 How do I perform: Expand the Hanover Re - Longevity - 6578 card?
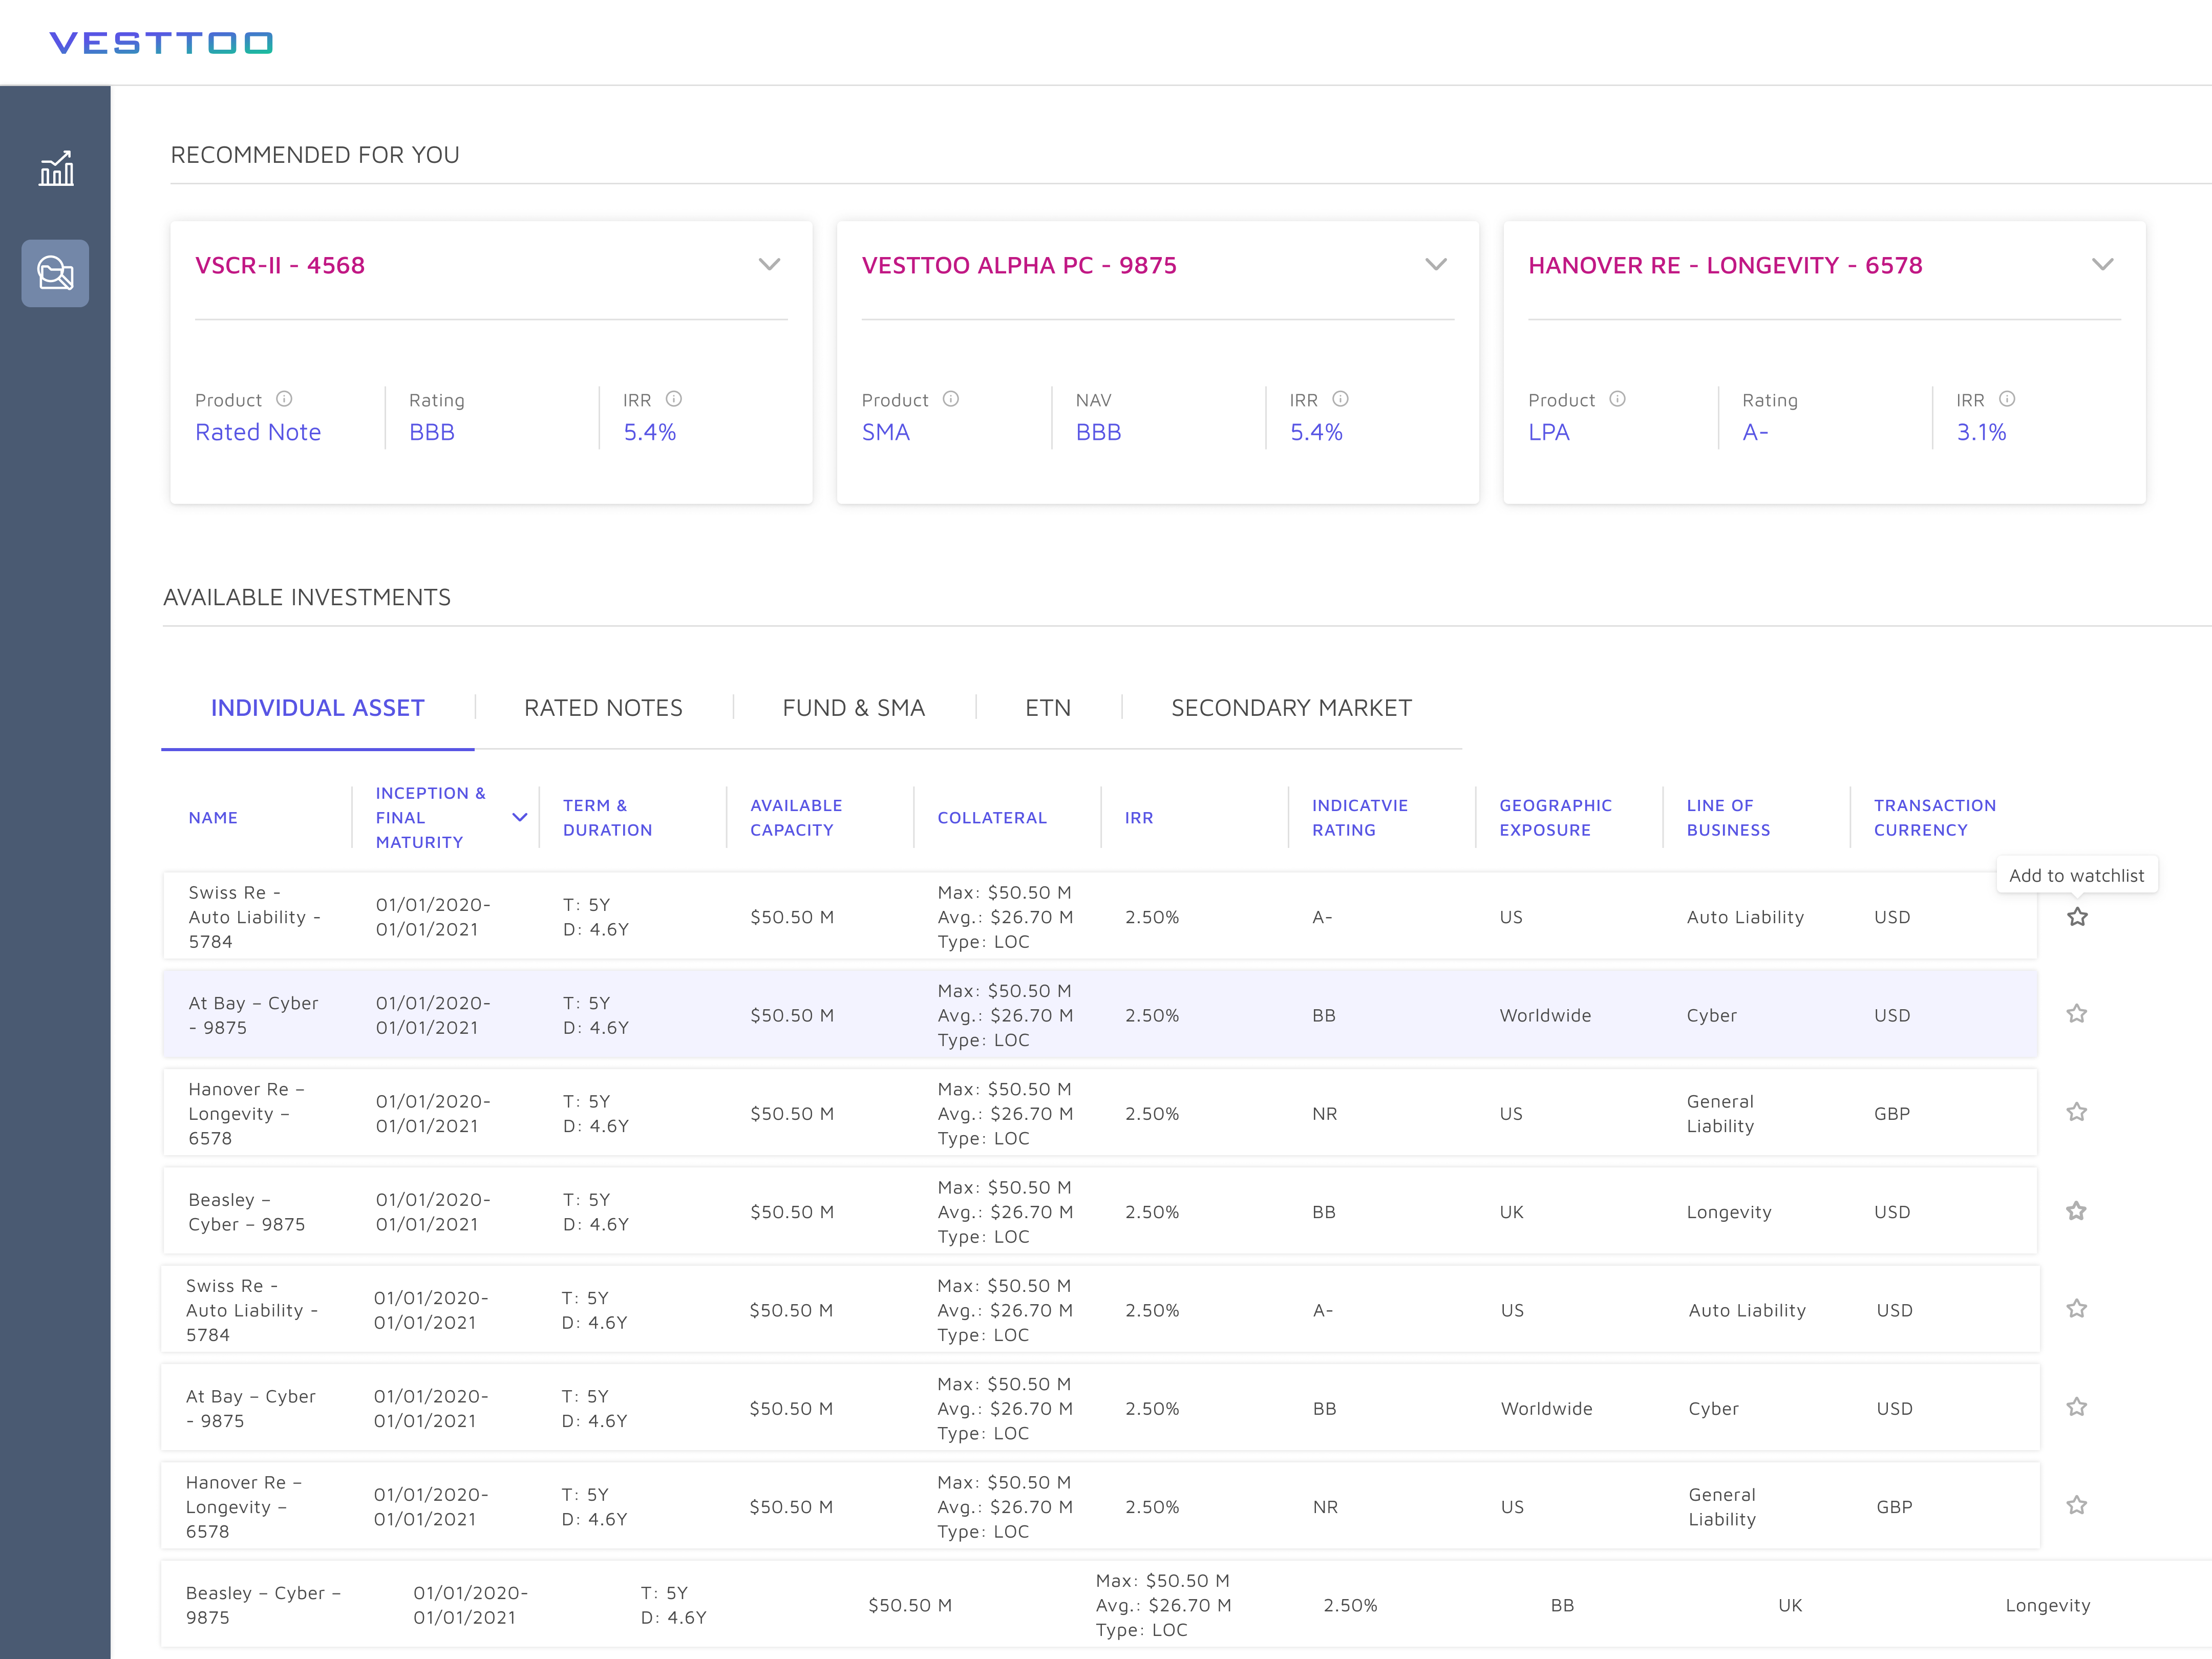tap(2103, 265)
